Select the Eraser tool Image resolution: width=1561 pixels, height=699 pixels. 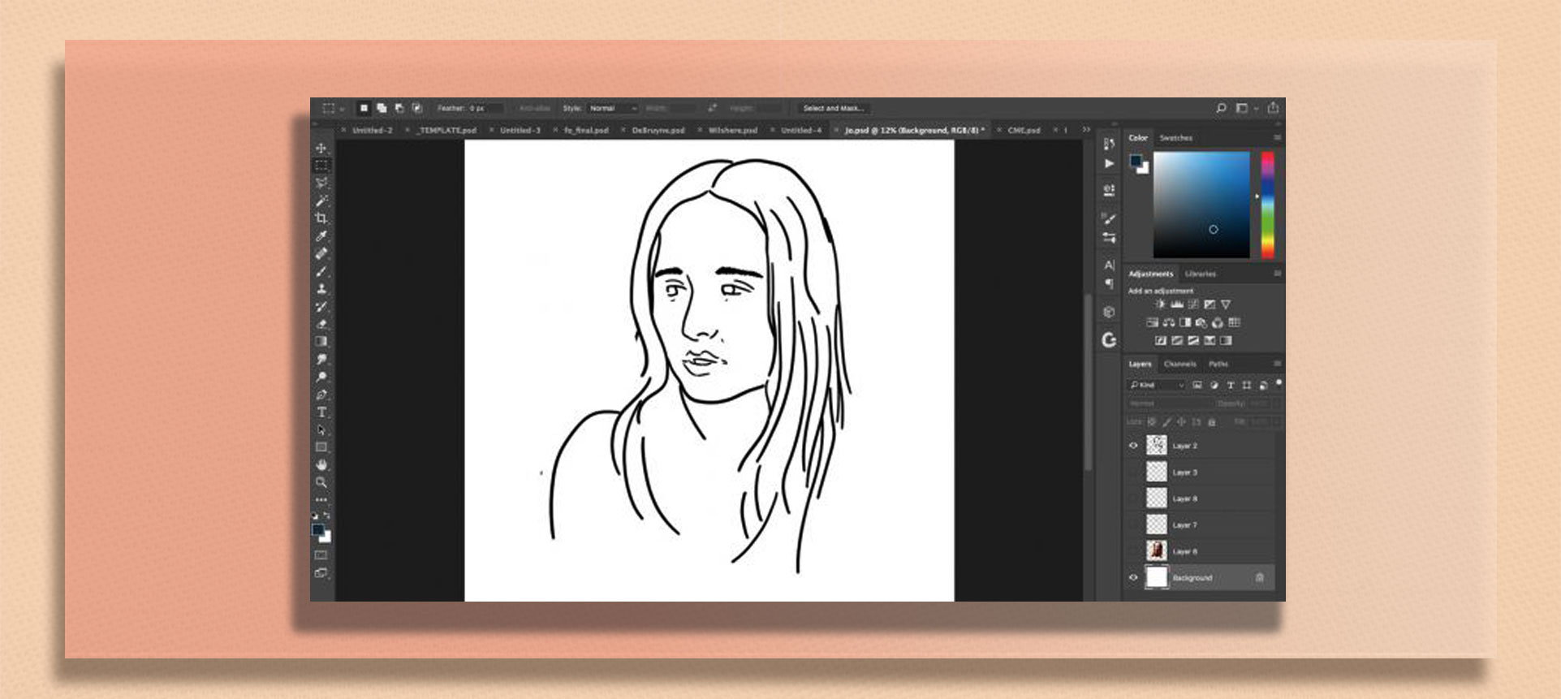pyautogui.click(x=321, y=324)
